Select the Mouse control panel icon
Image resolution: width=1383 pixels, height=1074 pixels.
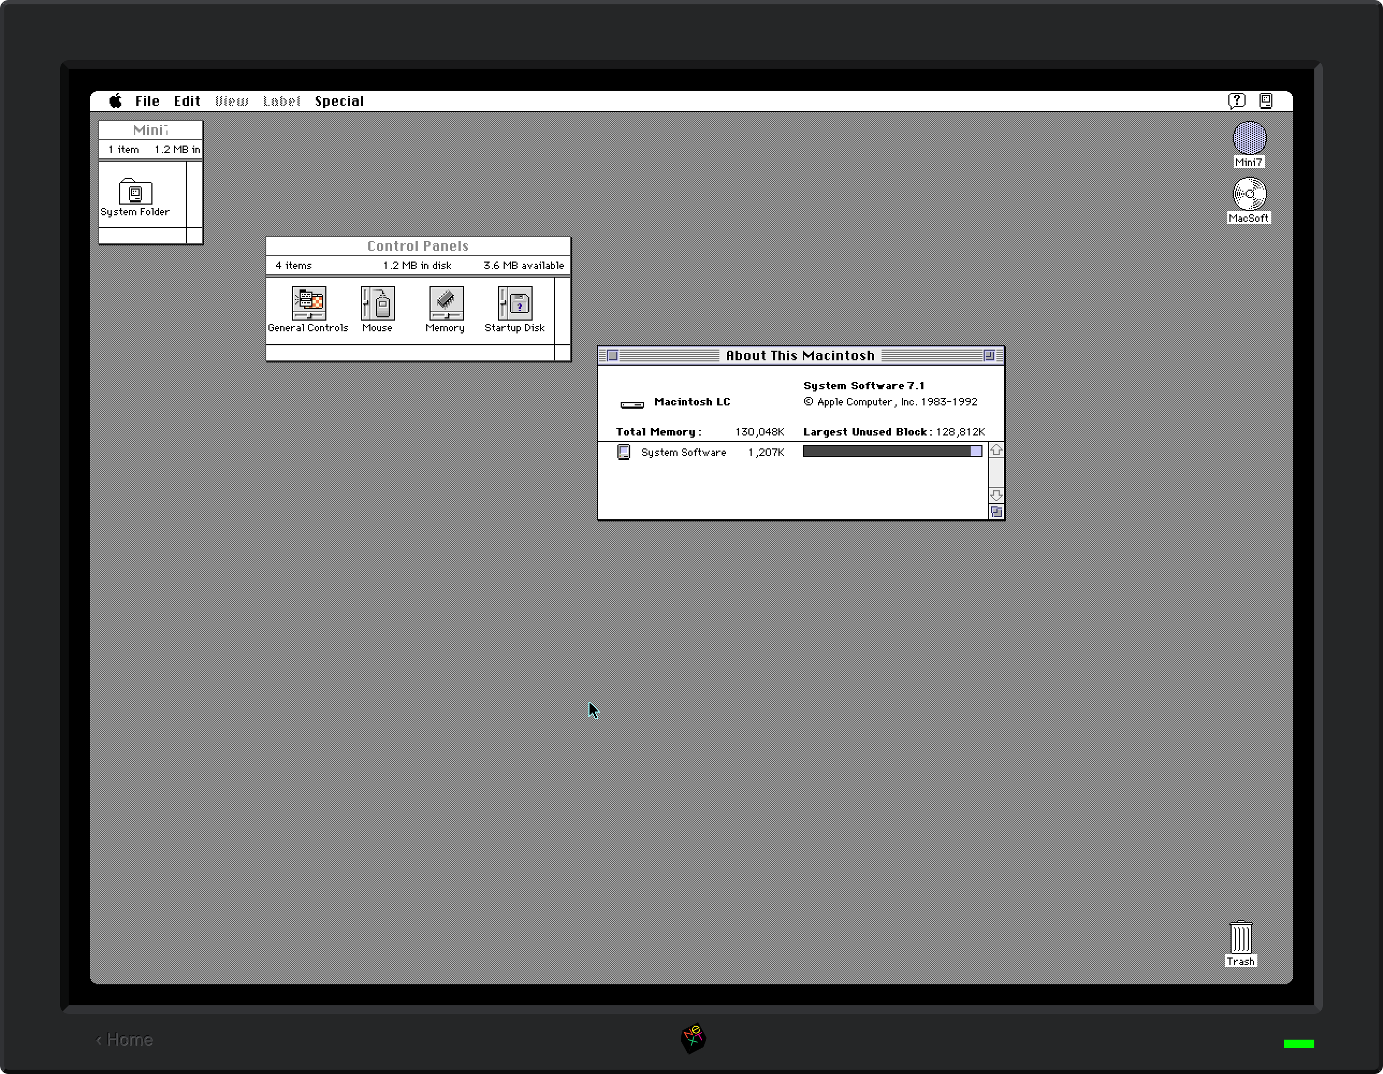[377, 303]
